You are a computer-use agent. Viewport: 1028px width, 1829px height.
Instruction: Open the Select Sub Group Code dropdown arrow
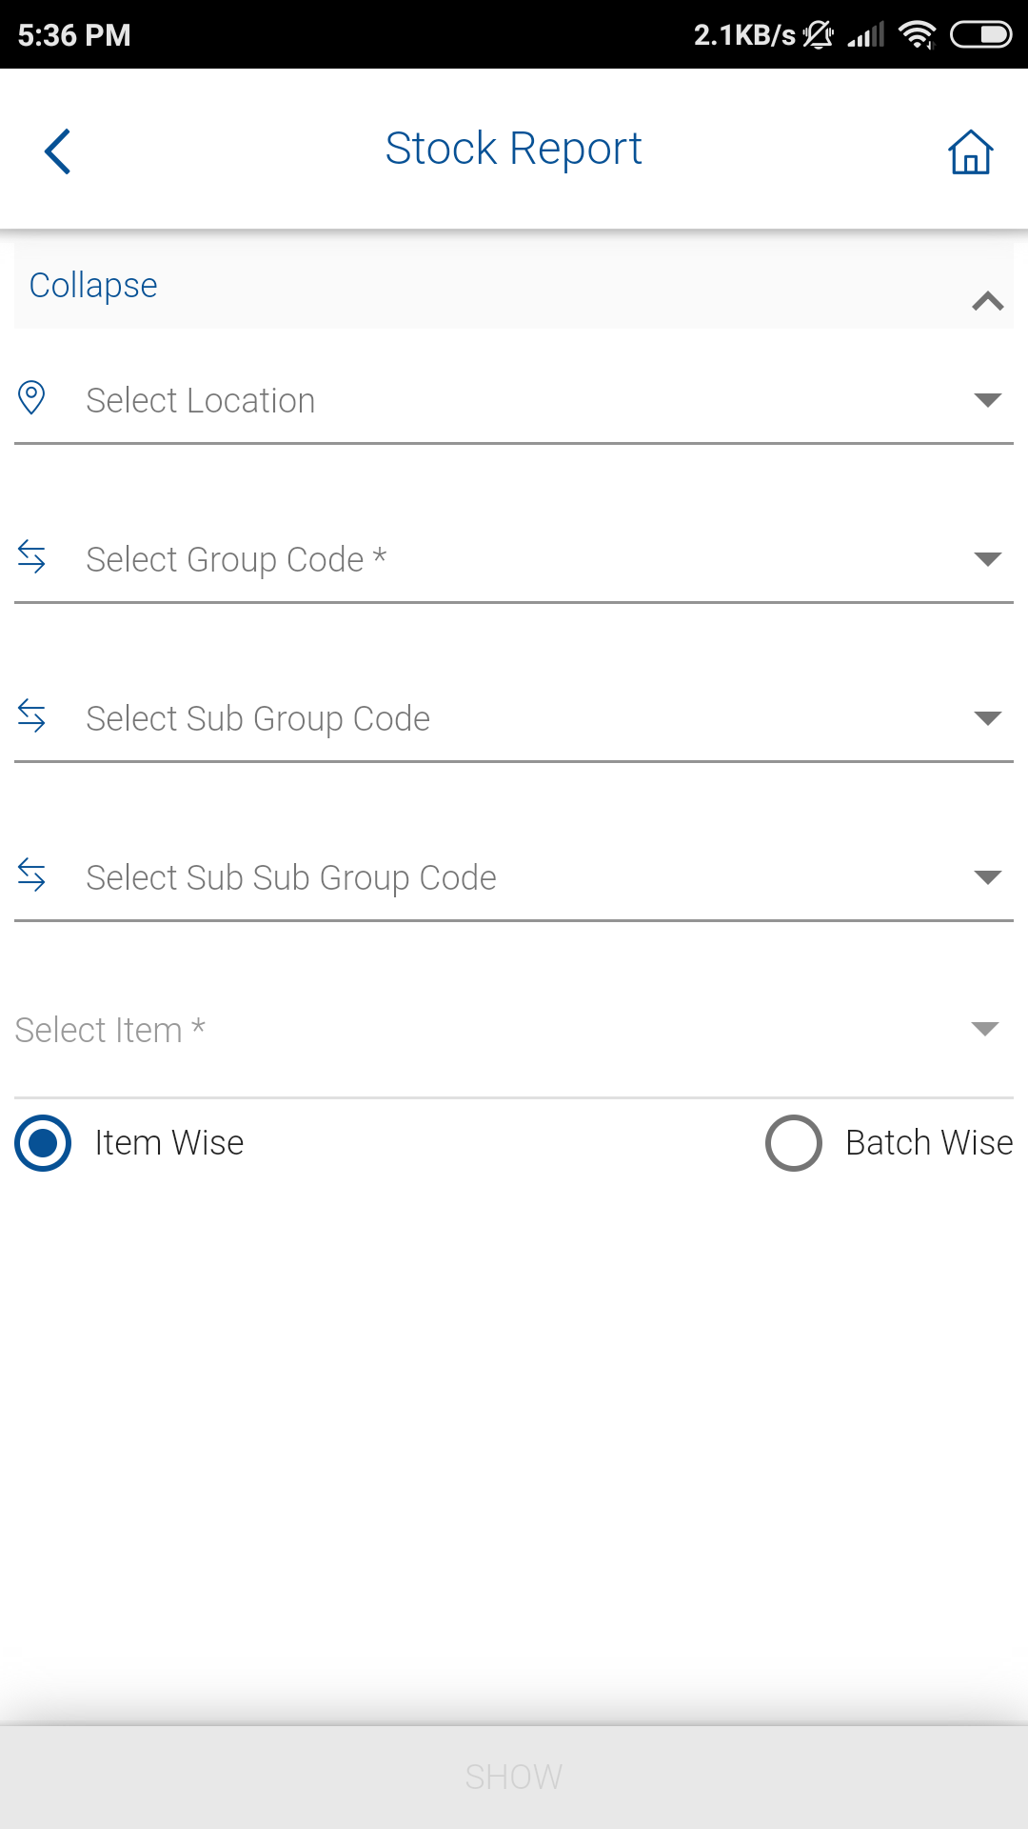[988, 718]
